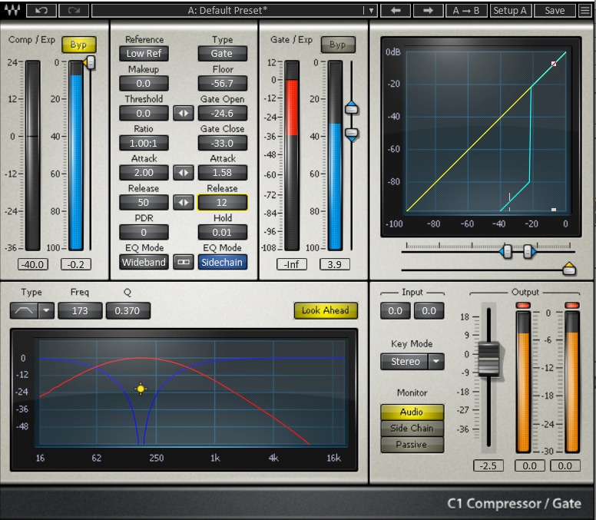Open the preset list dropdown arrow
Image resolution: width=596 pixels, height=520 pixels.
pos(370,11)
